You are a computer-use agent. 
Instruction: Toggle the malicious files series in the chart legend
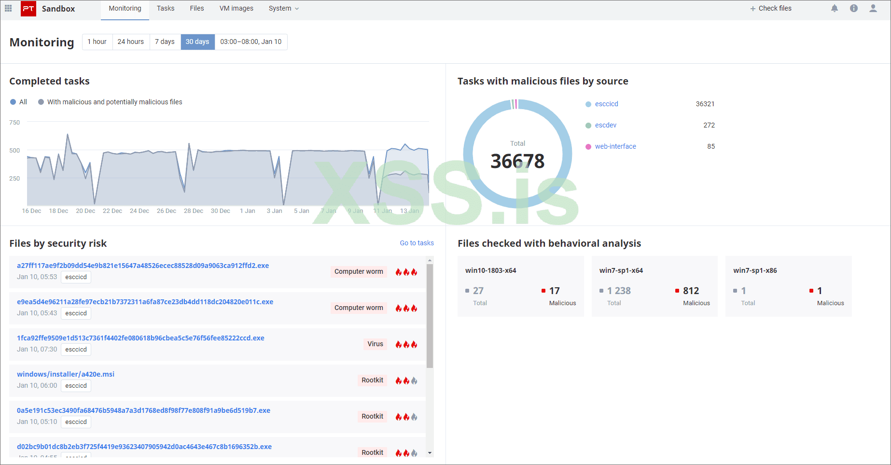point(110,102)
